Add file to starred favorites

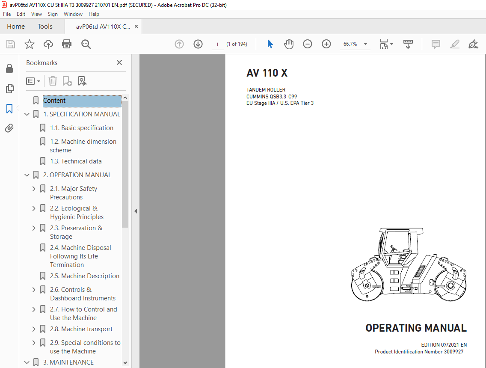click(x=30, y=44)
